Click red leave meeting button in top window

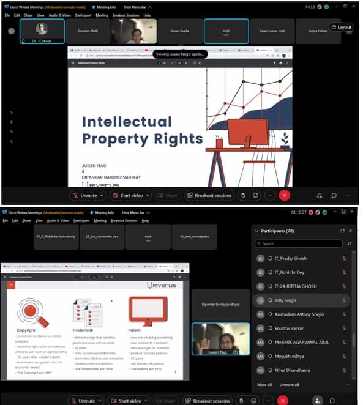(285, 195)
